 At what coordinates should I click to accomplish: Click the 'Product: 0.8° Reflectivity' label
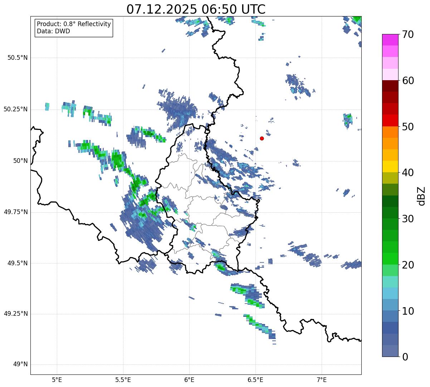74,24
